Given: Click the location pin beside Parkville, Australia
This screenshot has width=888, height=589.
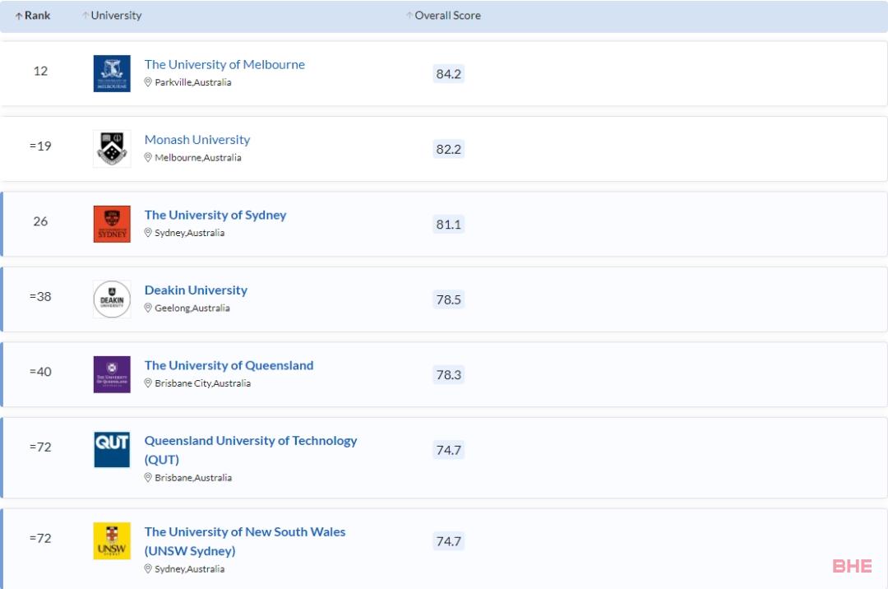Looking at the screenshot, I should (148, 82).
